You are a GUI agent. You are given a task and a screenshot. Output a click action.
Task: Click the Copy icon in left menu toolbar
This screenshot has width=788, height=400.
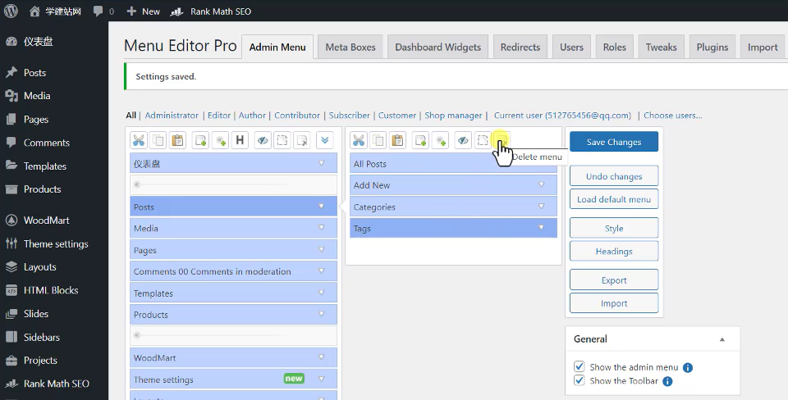158,140
